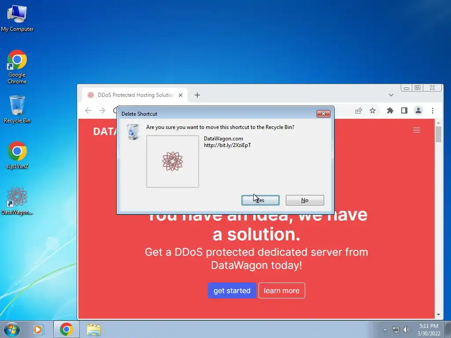
Task: Click the Show Desktop strip at the taskbar end
Action: [448, 329]
